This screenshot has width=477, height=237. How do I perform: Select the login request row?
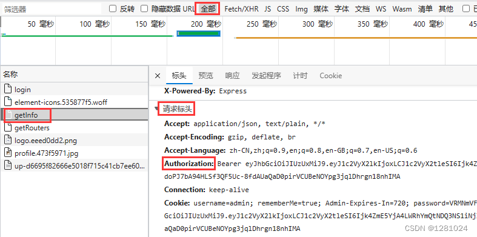[x=74, y=90]
